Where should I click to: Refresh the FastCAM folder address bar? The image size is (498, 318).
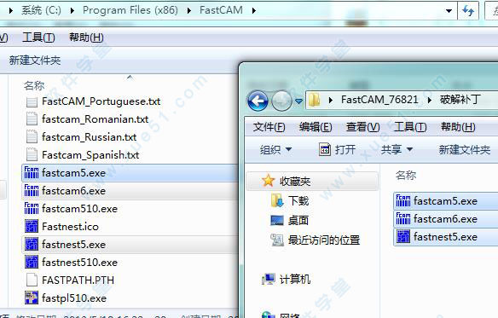[x=468, y=10]
